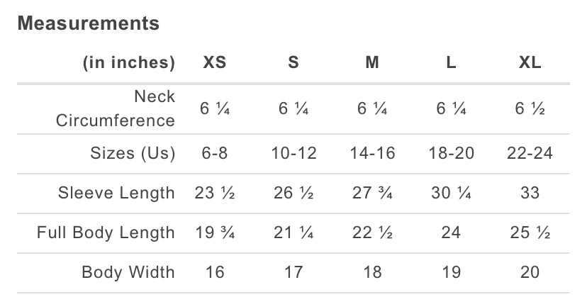Click the XL column header
587x297 pixels.
(x=530, y=62)
